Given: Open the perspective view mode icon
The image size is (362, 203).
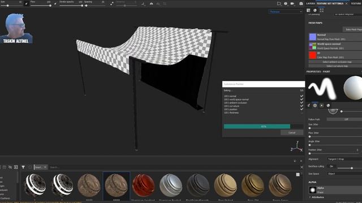Looking at the screenshot, I should [x=279, y=3].
